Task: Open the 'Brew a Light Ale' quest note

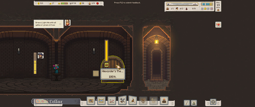Action: 49,24
